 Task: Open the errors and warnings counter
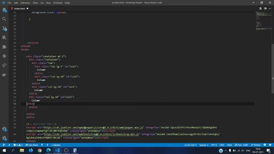click(18, 145)
